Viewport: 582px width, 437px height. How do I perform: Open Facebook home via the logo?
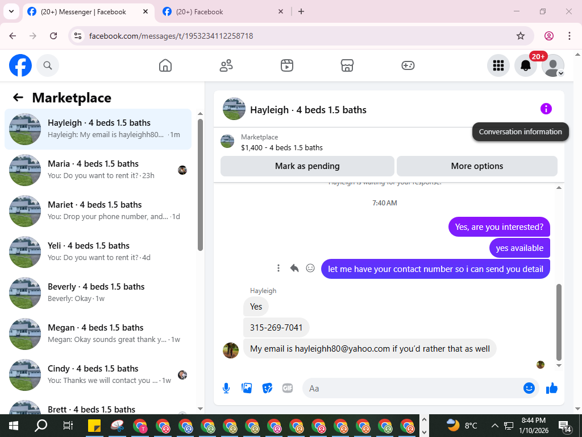pos(20,65)
